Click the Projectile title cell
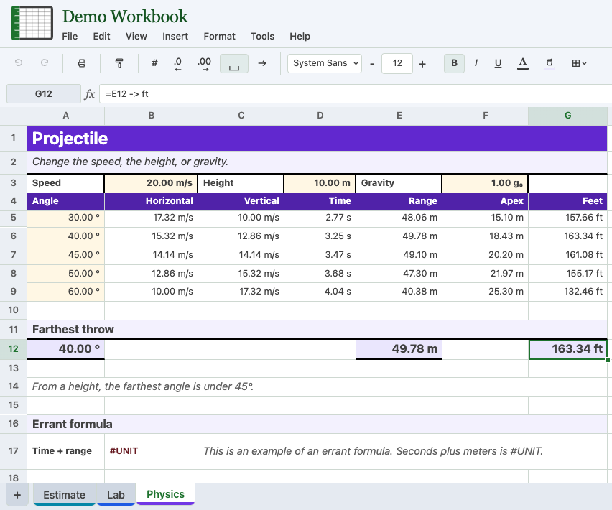Screen dimensions: 612x510 tap(317, 138)
